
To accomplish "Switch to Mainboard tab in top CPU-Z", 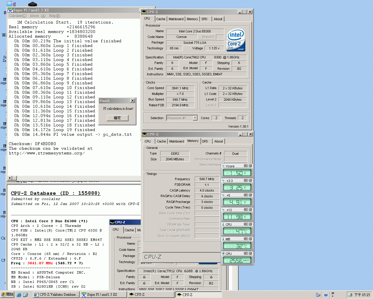I will (176, 19).
